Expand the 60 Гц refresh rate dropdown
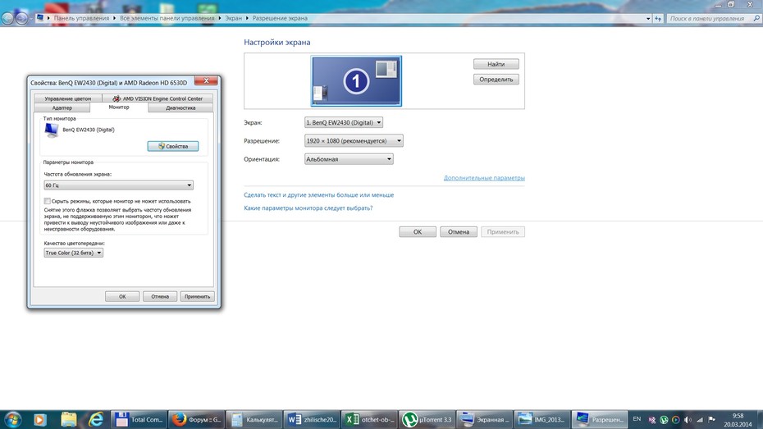Screen dimensions: 763x429 pyautogui.click(x=118, y=185)
